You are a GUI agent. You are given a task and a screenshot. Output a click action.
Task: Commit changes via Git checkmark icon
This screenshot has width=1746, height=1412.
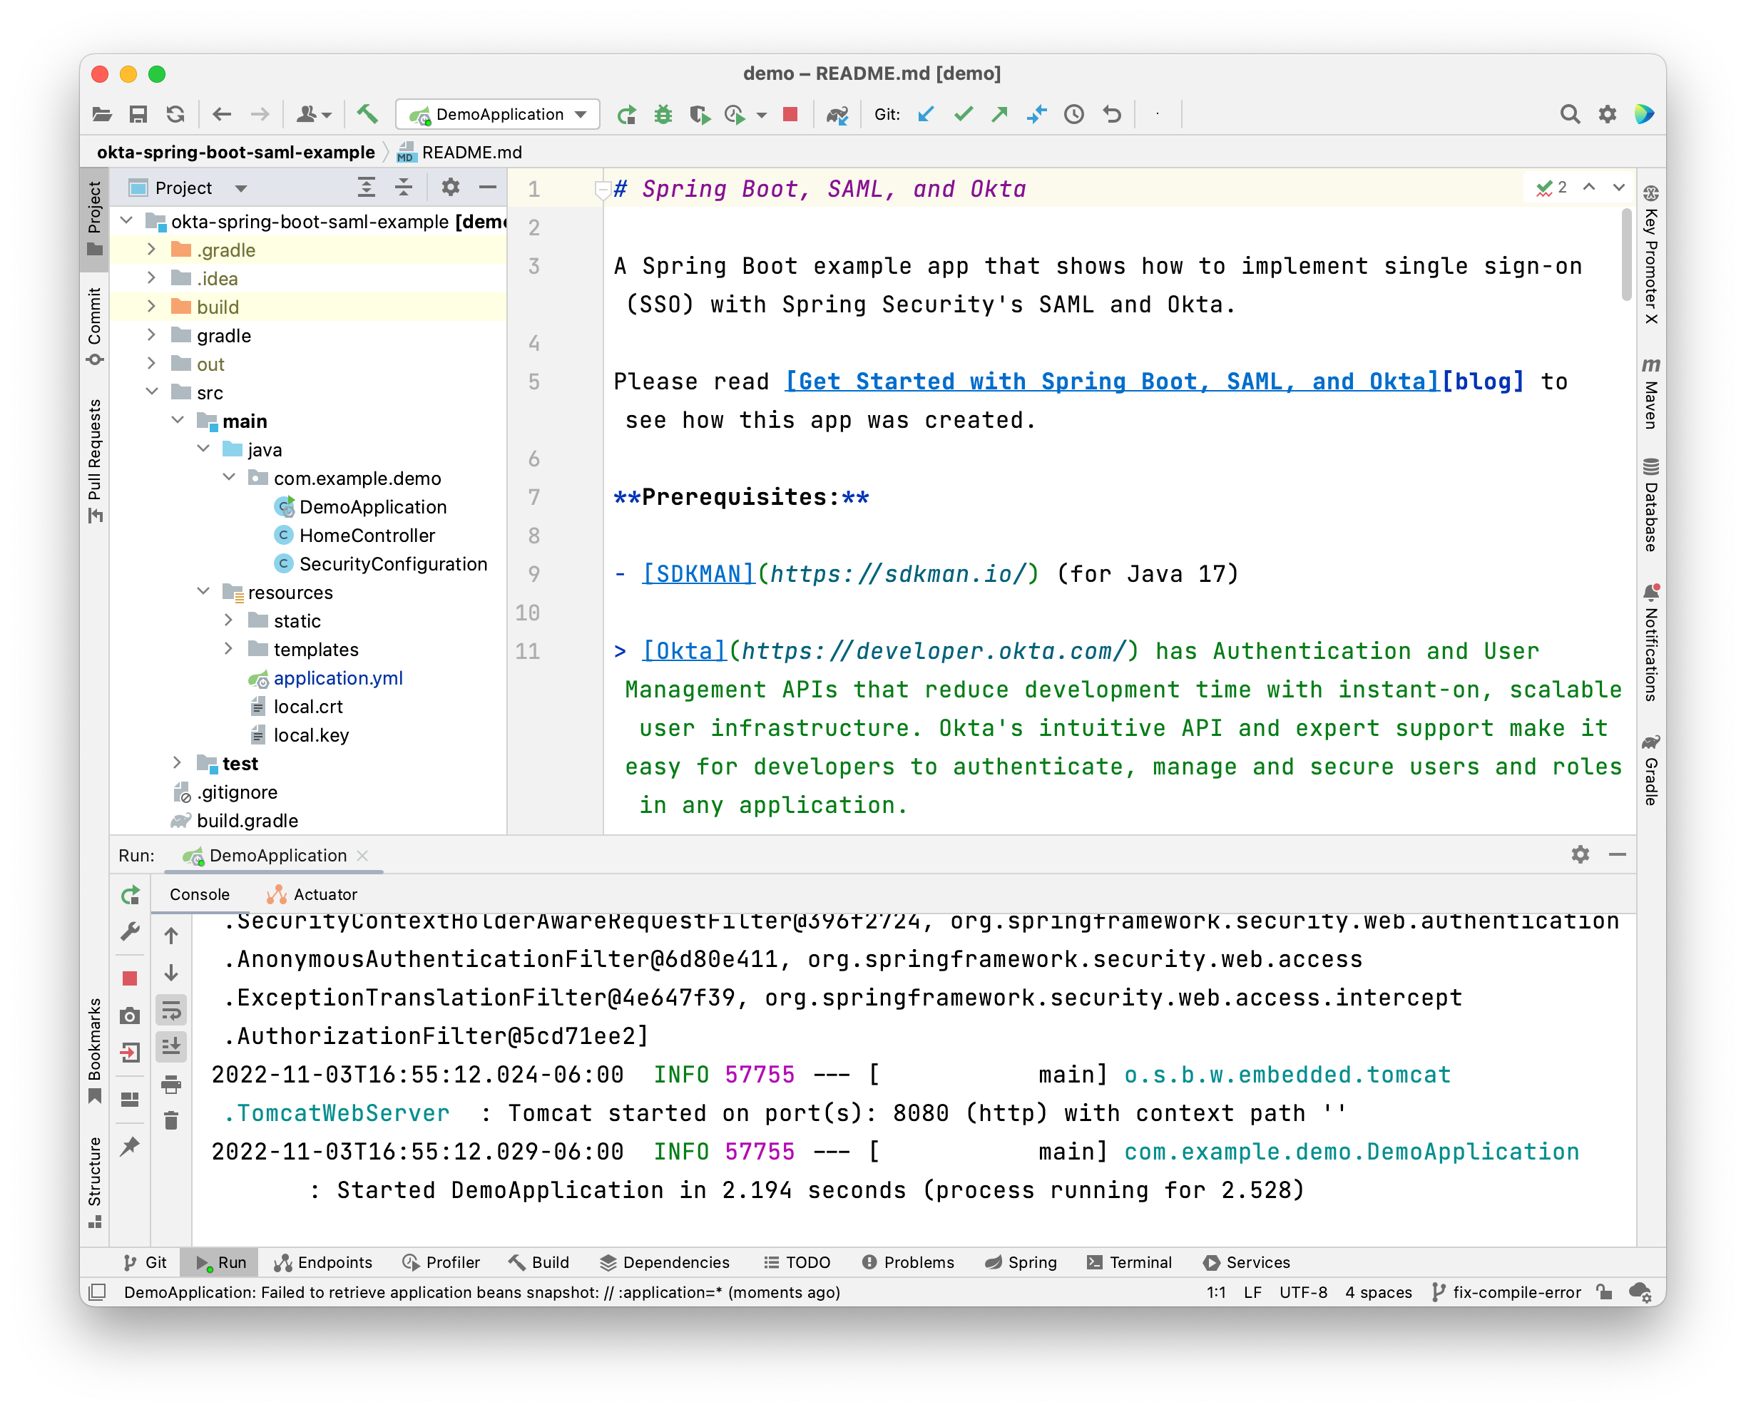pos(964,115)
